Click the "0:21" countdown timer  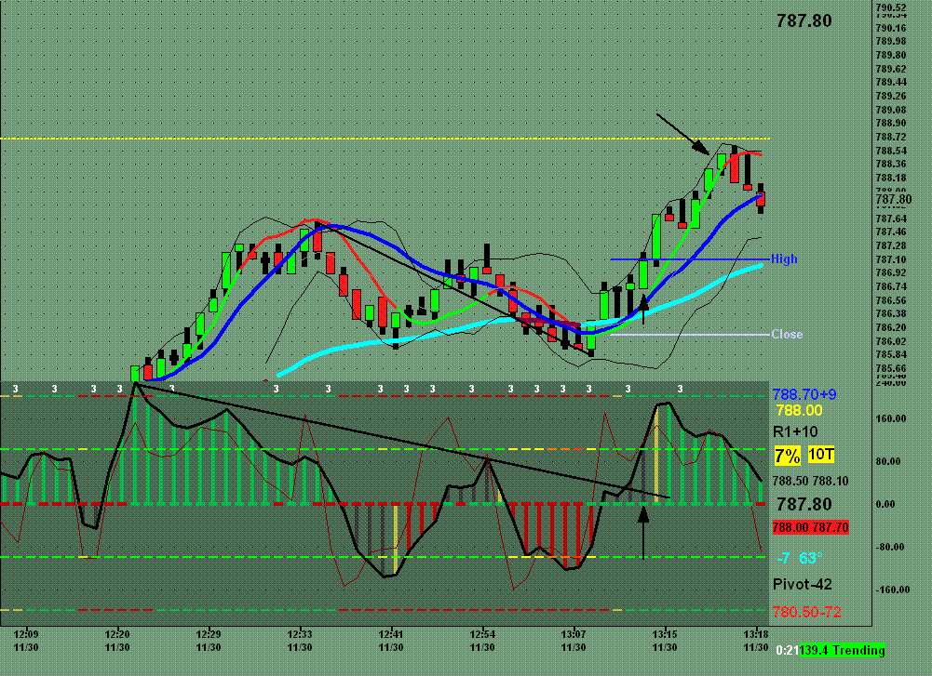[788, 651]
